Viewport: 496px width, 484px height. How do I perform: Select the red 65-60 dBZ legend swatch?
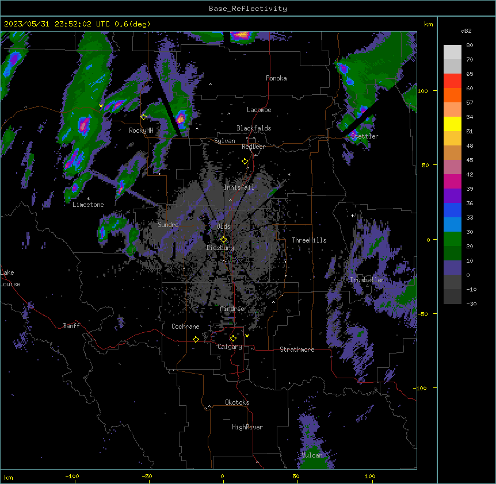[452, 81]
